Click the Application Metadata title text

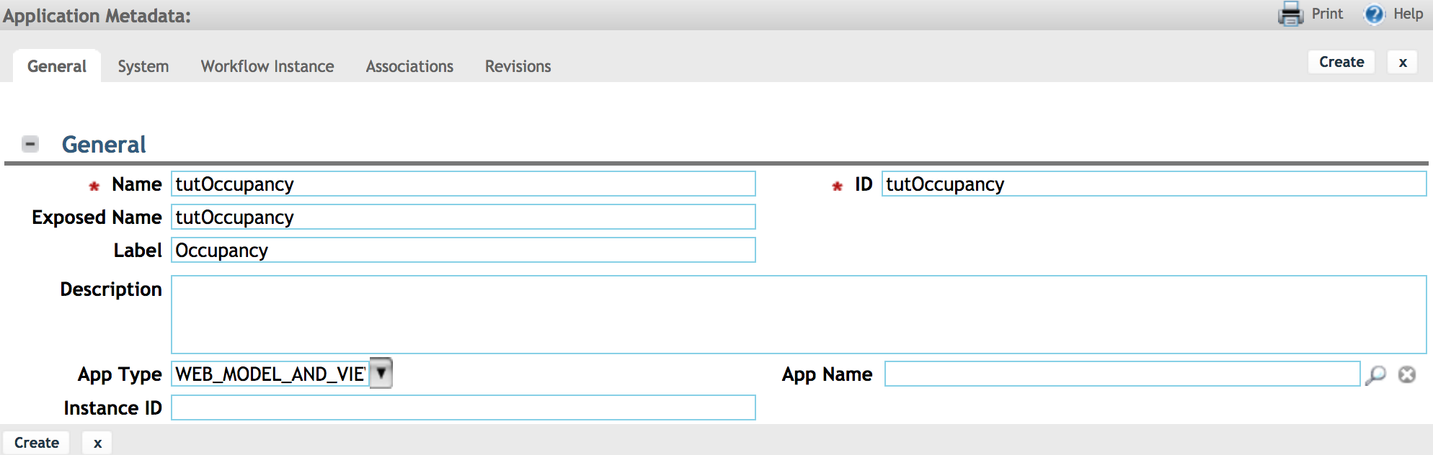click(x=97, y=16)
